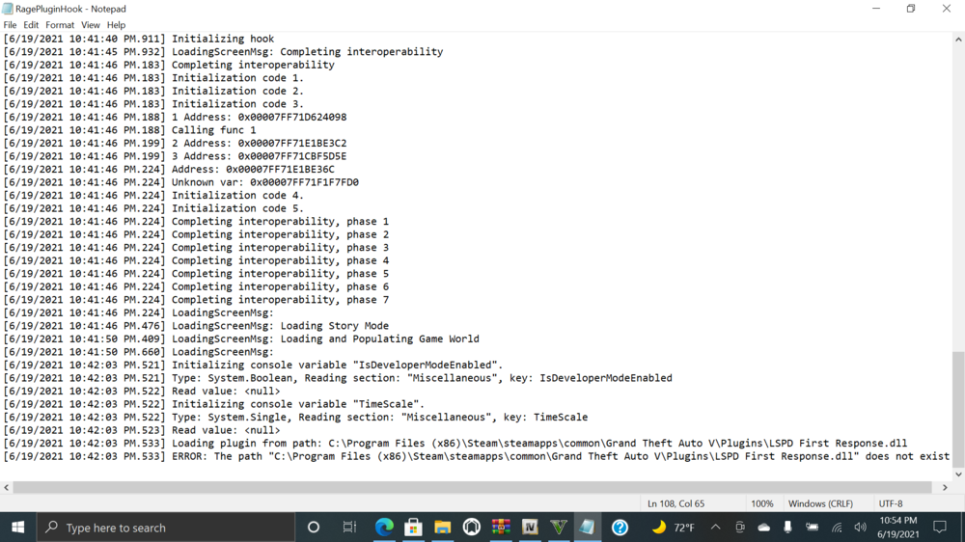Open the volume speaker tray icon
Viewport: 965px width, 542px height.
click(x=861, y=528)
